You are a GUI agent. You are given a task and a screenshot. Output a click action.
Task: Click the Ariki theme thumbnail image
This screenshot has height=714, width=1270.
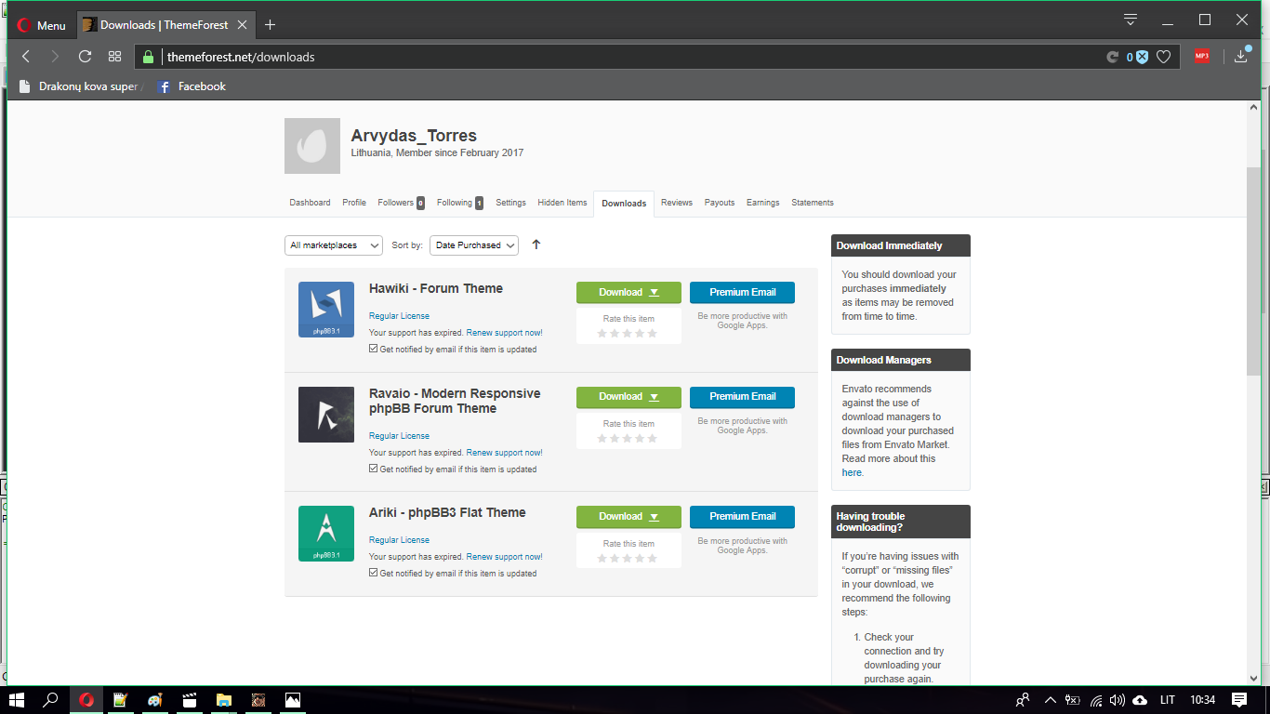[x=326, y=534]
